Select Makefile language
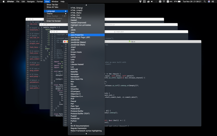Viewport: 217px width, 136px height. coord(86,72)
